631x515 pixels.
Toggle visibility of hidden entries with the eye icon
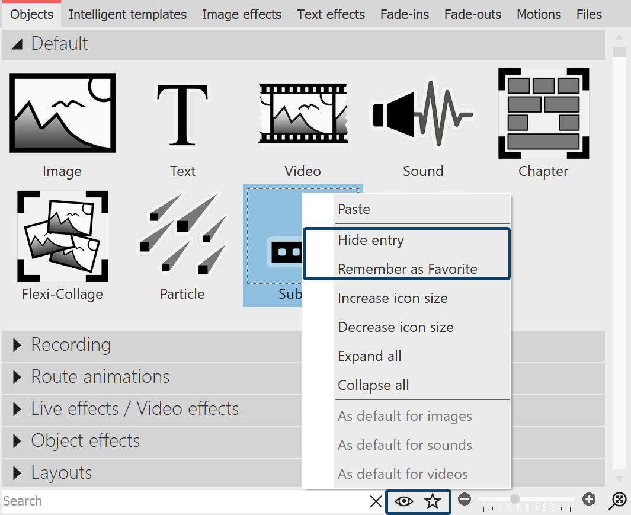tap(405, 501)
